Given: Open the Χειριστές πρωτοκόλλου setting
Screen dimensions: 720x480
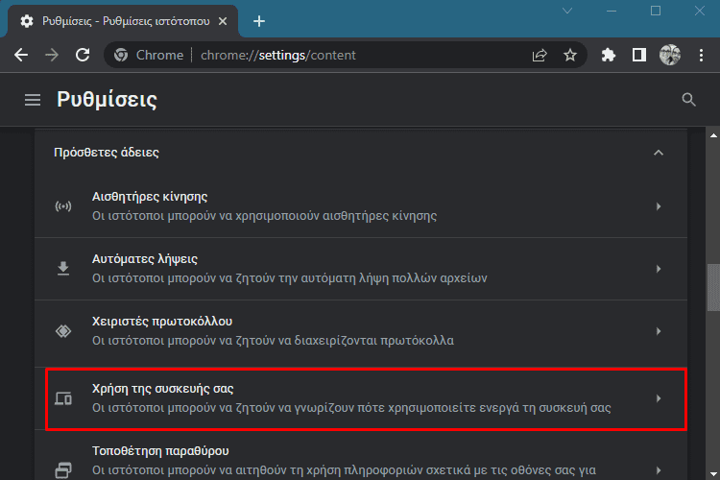Looking at the screenshot, I should pyautogui.click(x=361, y=331).
